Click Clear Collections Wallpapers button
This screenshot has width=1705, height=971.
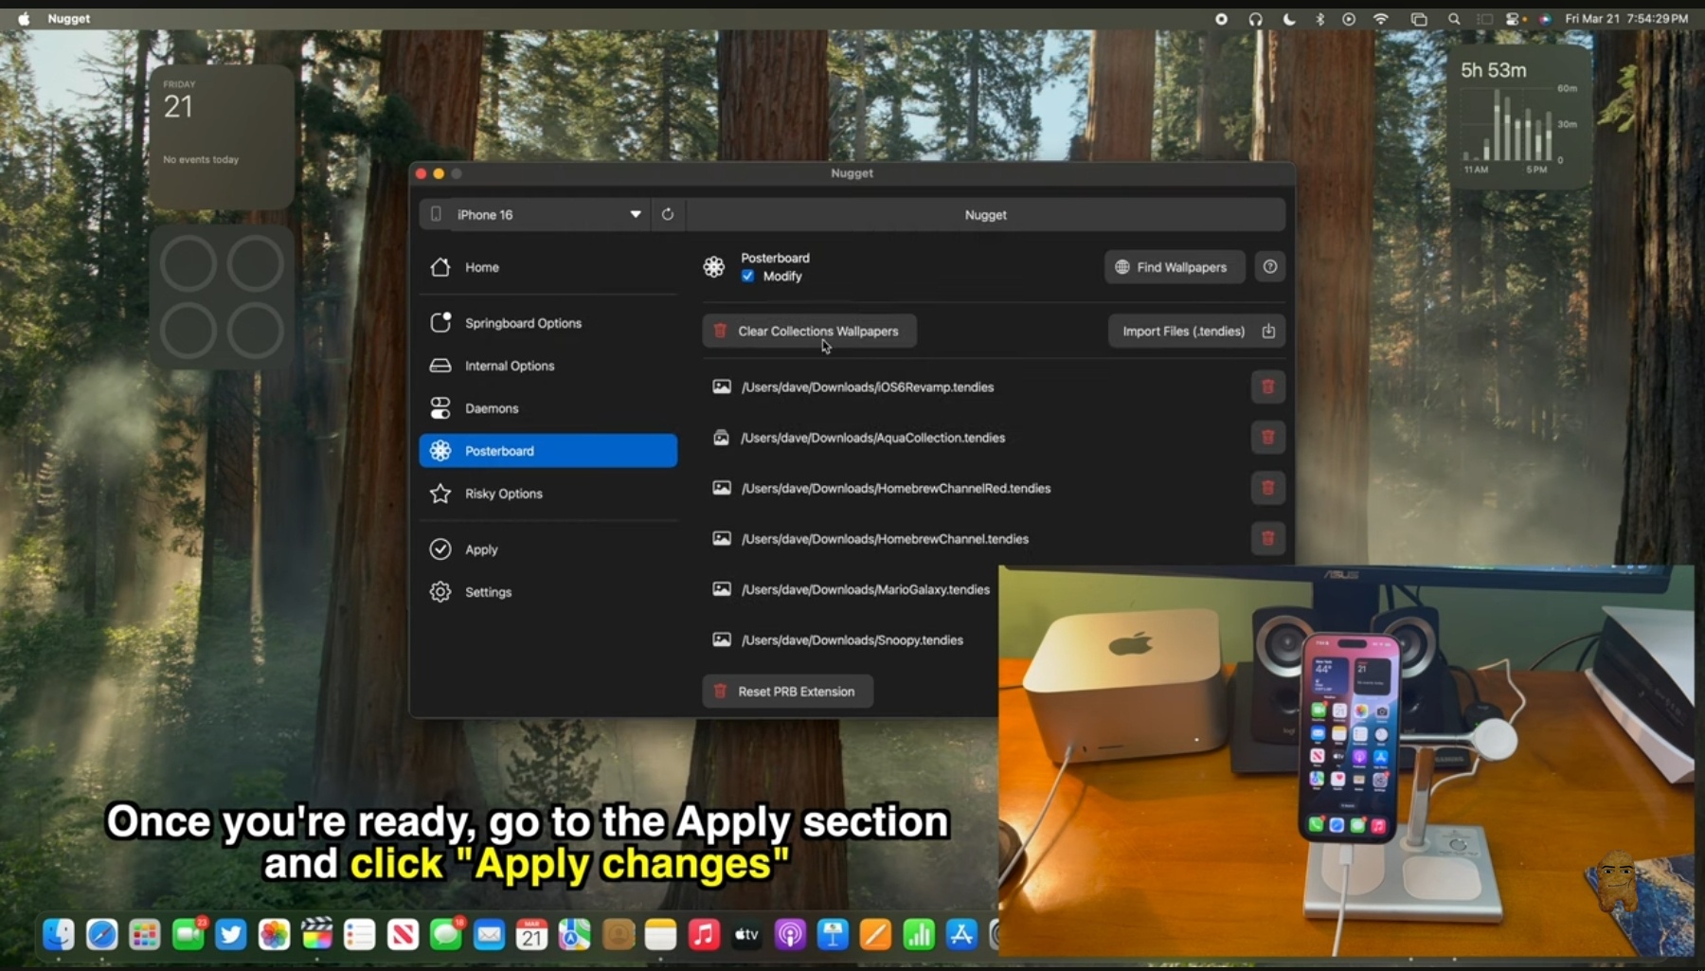[809, 331]
